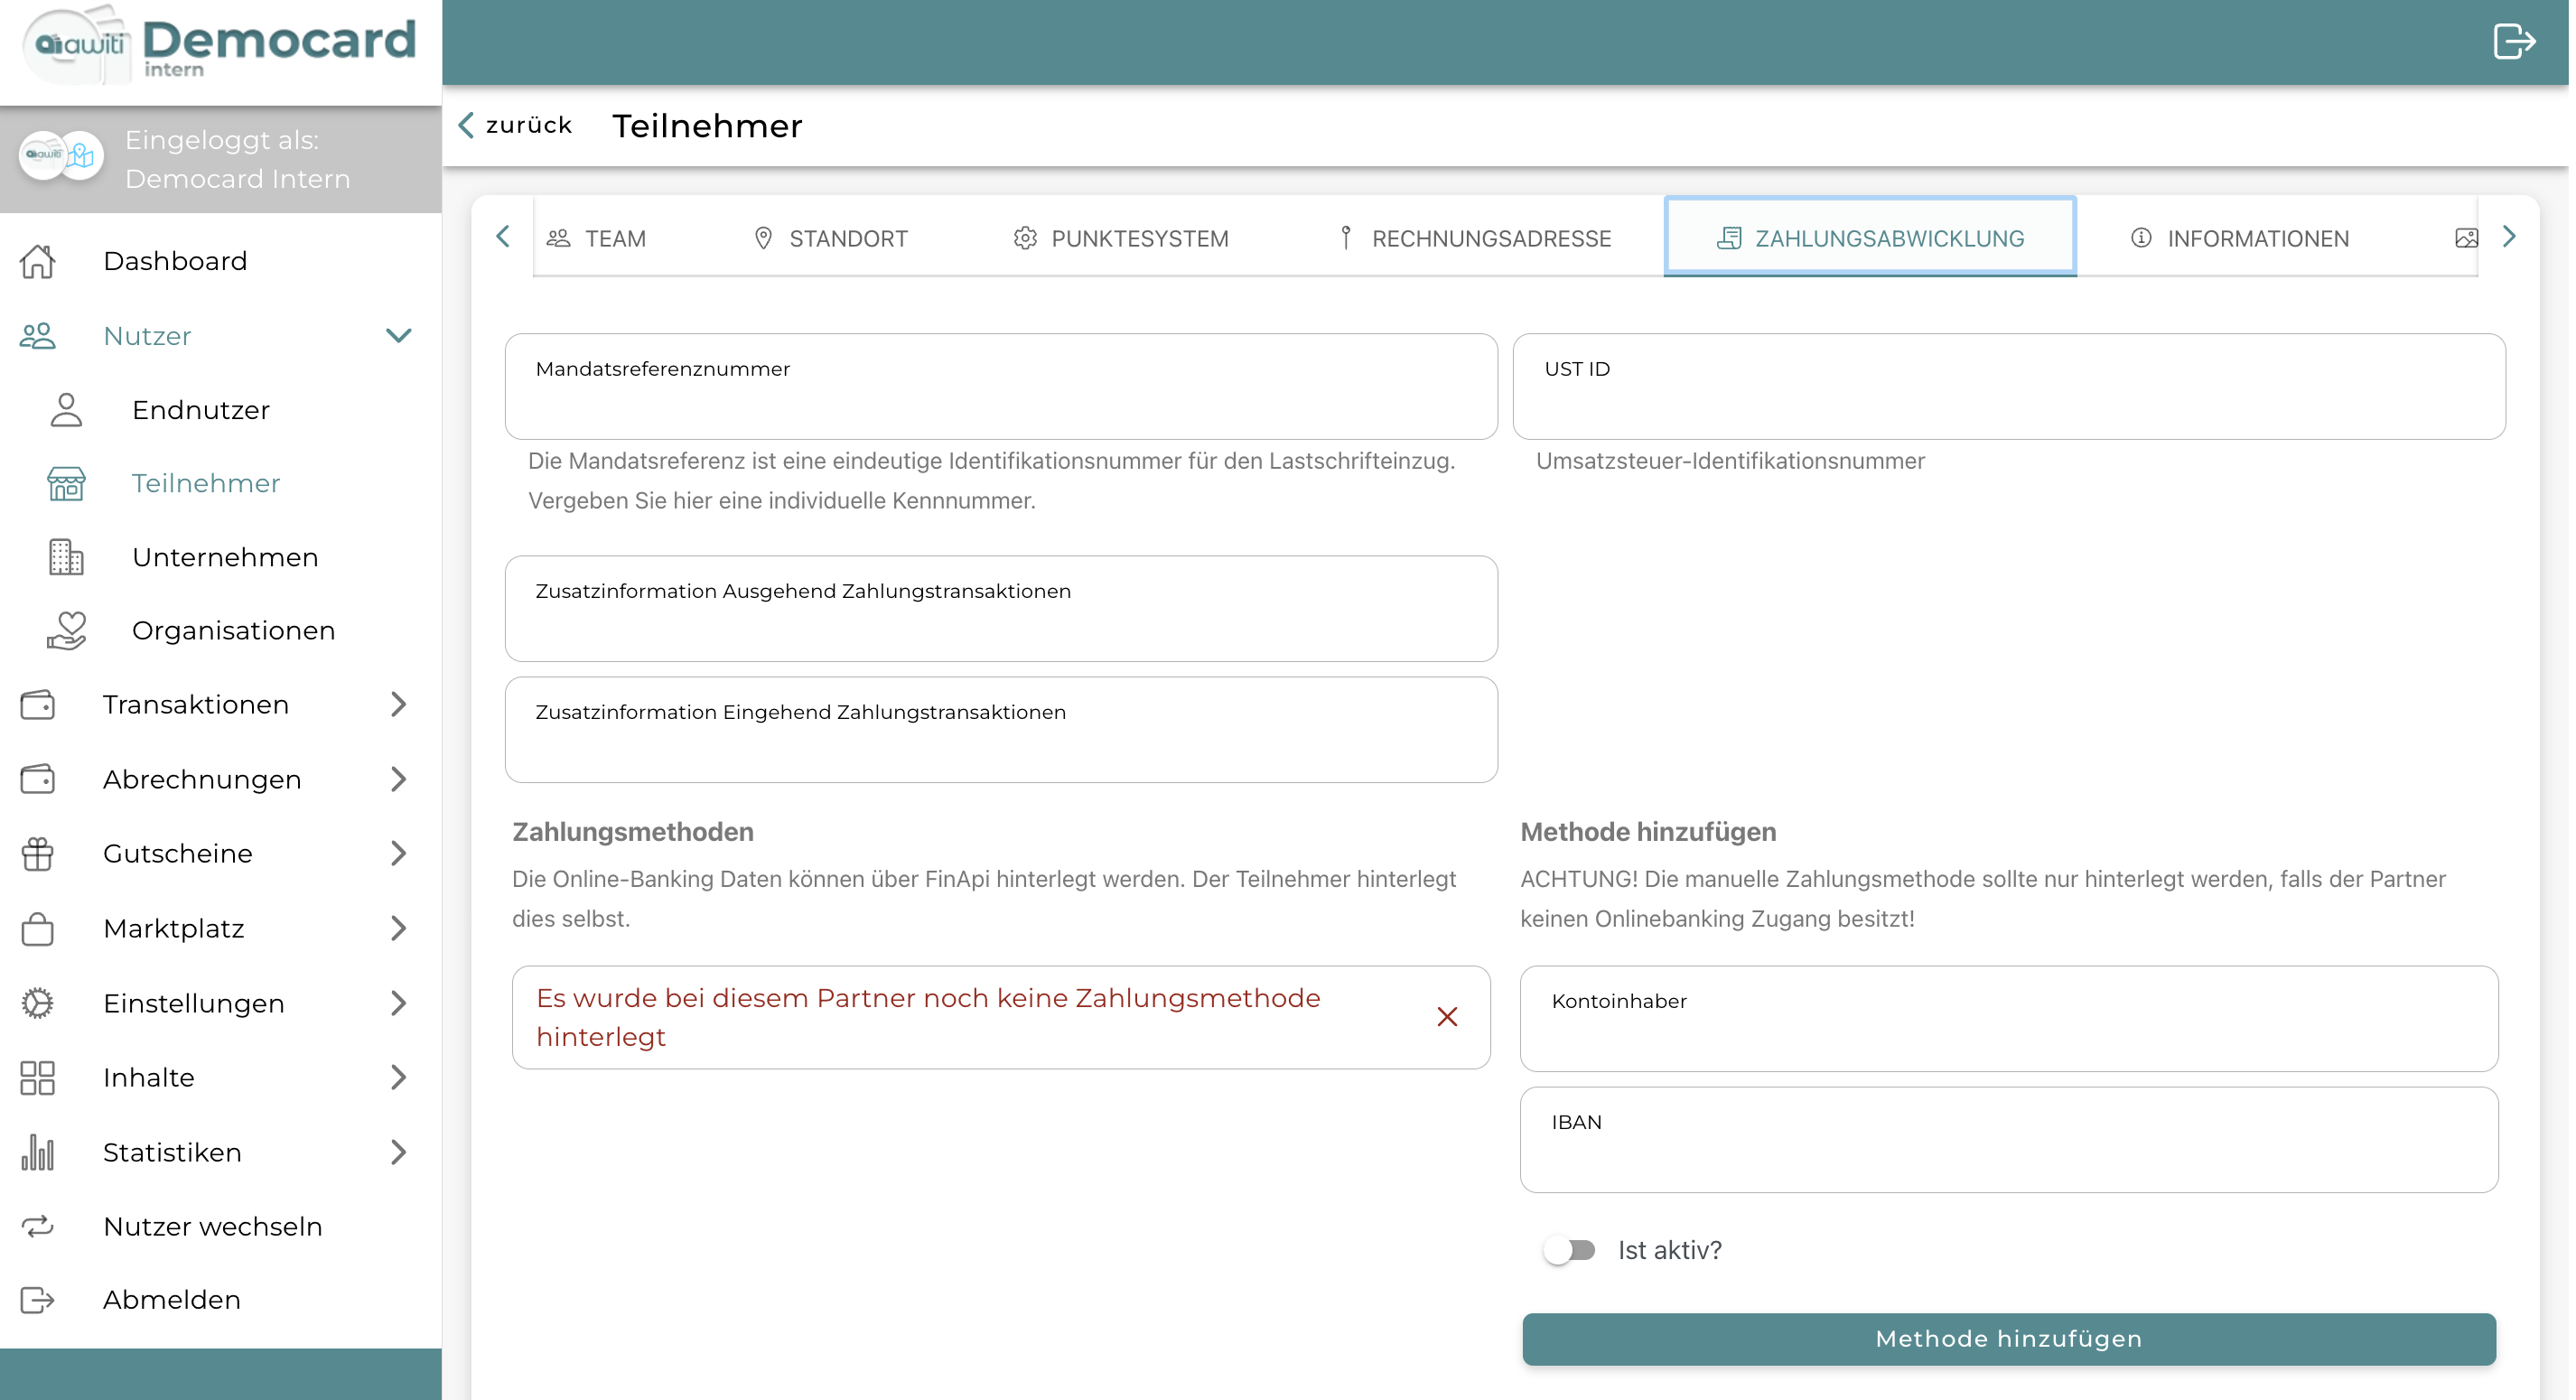This screenshot has height=1400, width=2576.
Task: Click the Unternehmen building icon
Action: coord(66,557)
